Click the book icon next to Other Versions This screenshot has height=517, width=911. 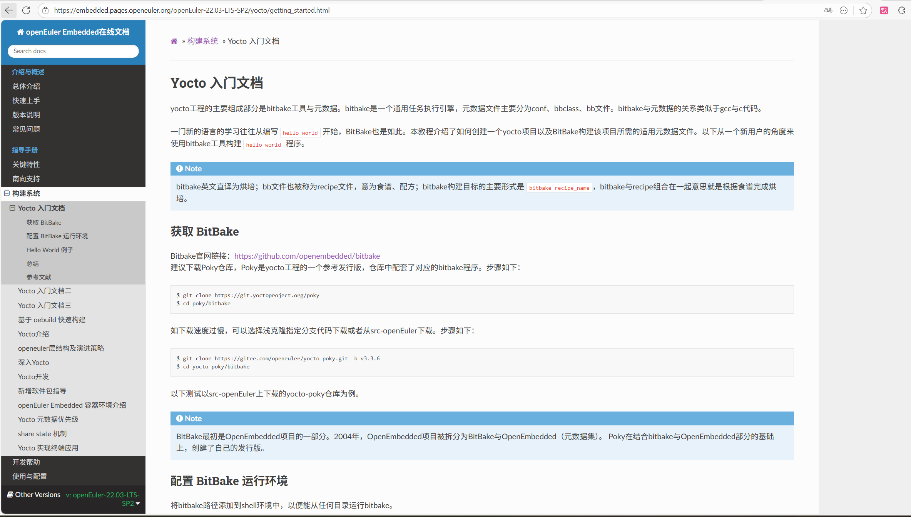click(x=9, y=494)
